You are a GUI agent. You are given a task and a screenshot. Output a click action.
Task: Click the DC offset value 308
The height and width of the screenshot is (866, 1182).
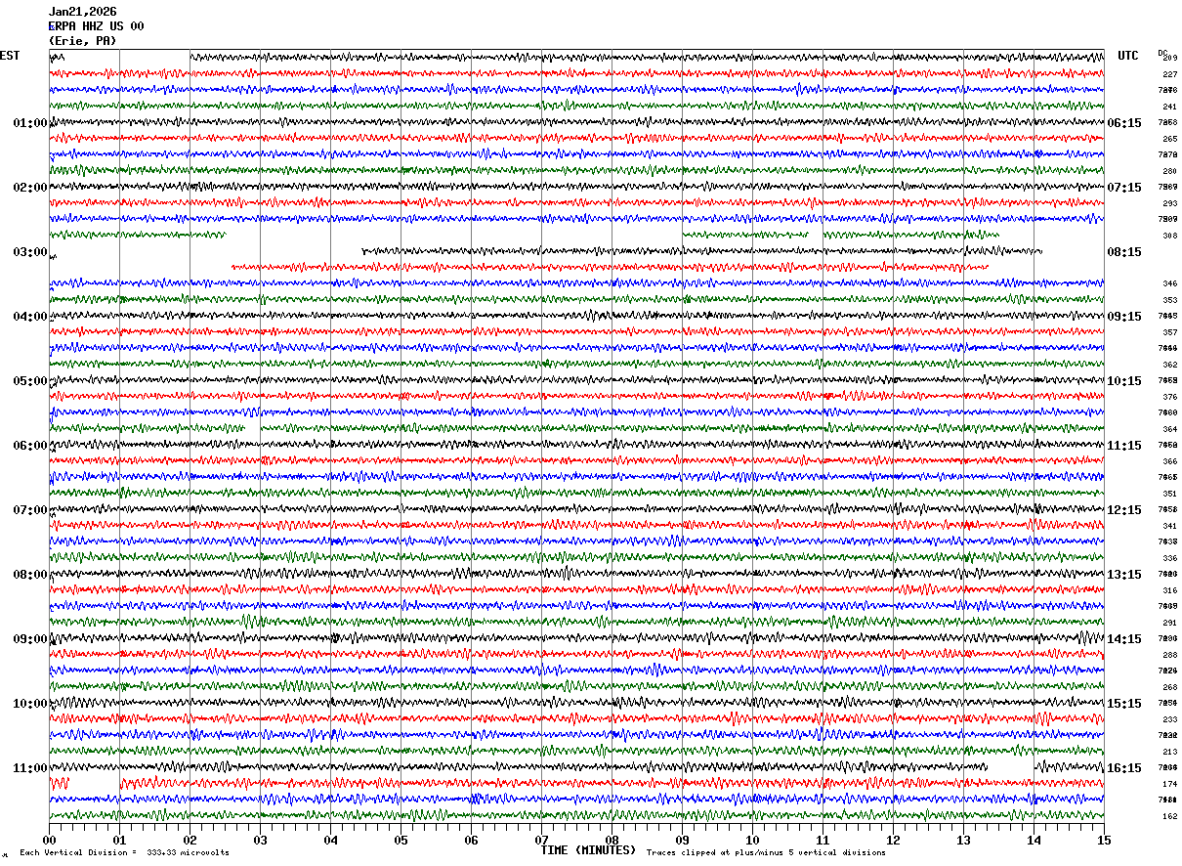tap(1169, 236)
